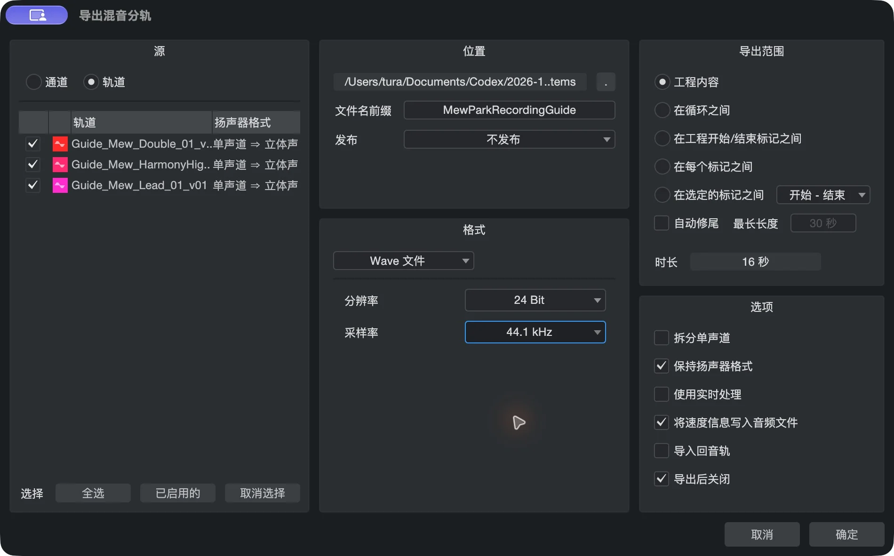This screenshot has height=556, width=894.
Task: Click the track icon for Guide_Mew_Double_01
Action: (60, 144)
